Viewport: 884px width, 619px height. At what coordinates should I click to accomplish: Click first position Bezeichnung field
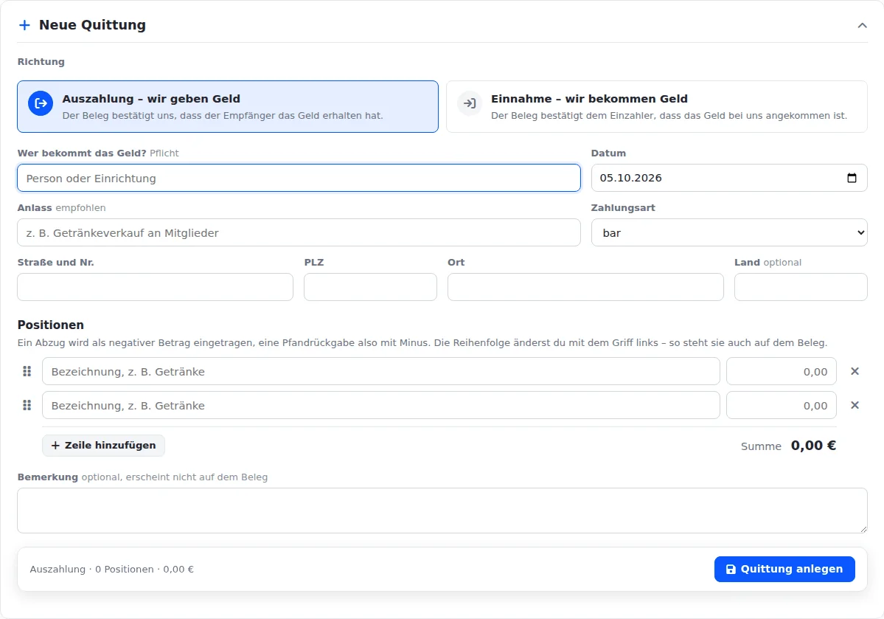381,371
